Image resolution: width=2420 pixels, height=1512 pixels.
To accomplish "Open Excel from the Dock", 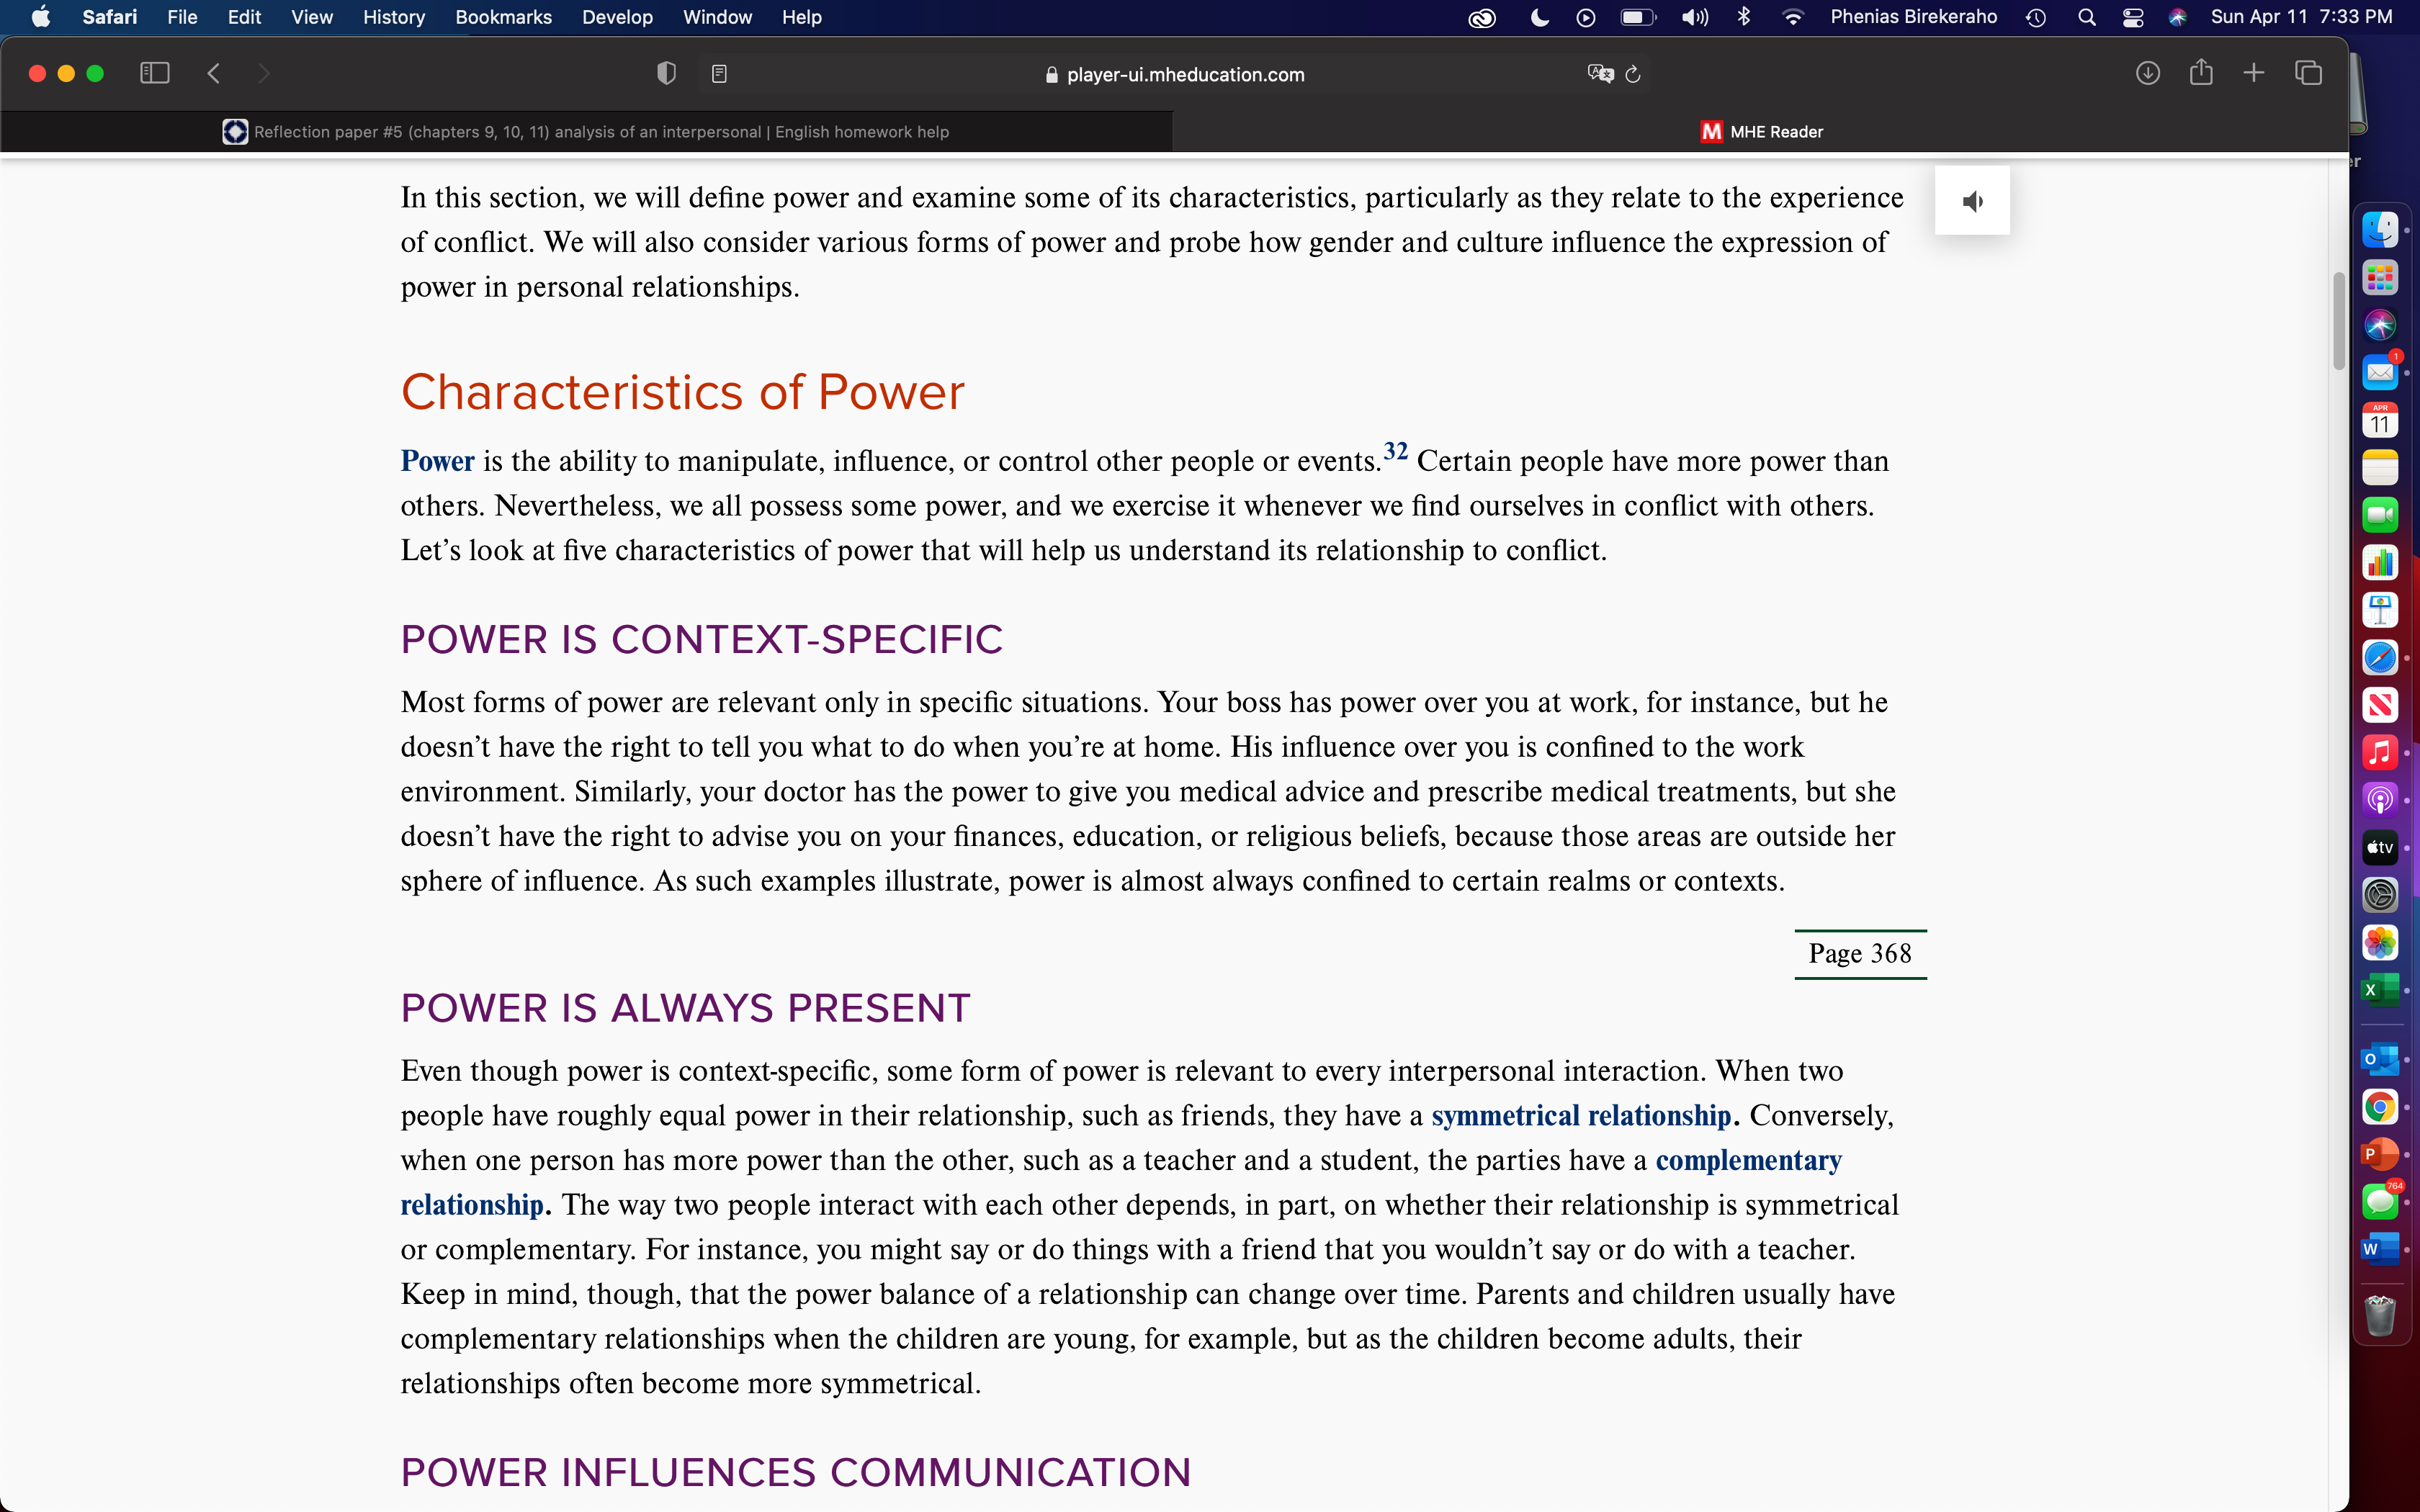I will tap(2380, 990).
